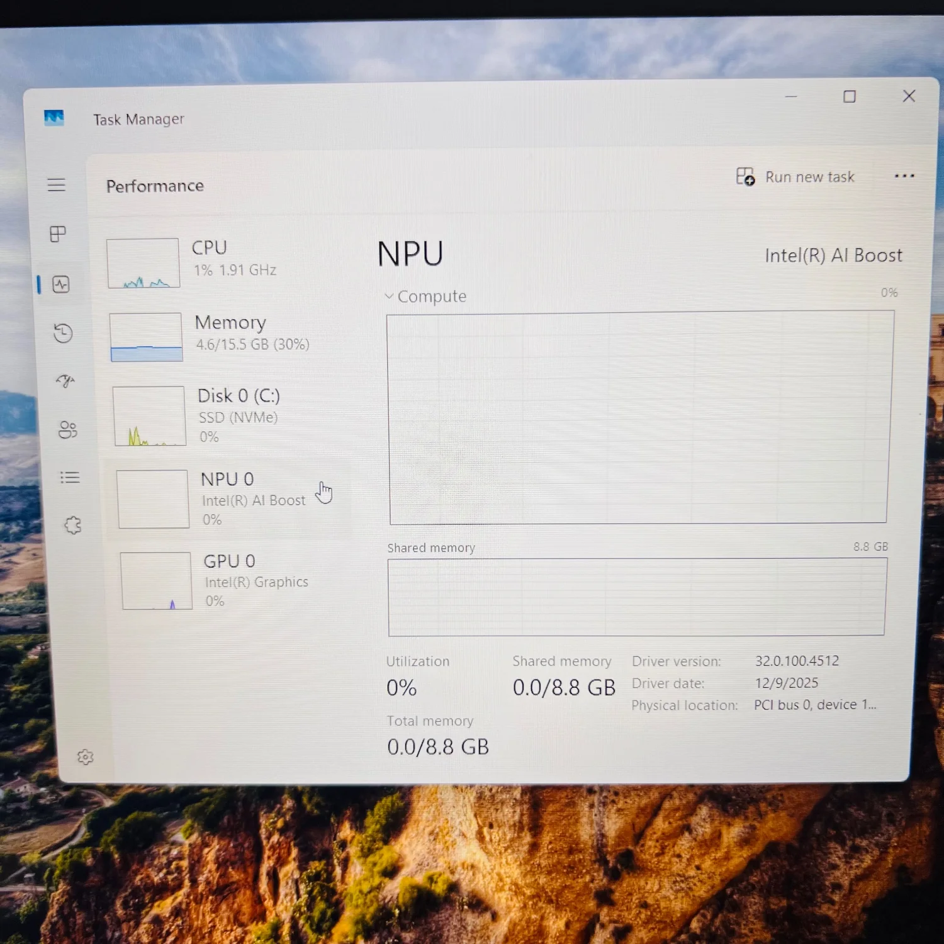This screenshot has width=944, height=944.
Task: Open the Users page icon
Action: (x=67, y=430)
